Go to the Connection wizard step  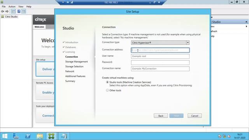pyautogui.click(x=72, y=57)
